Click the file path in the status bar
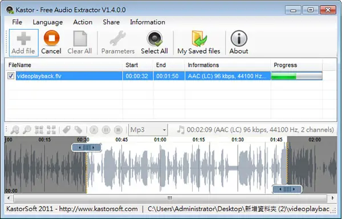The height and width of the screenshot is (219, 342). pyautogui.click(x=239, y=209)
